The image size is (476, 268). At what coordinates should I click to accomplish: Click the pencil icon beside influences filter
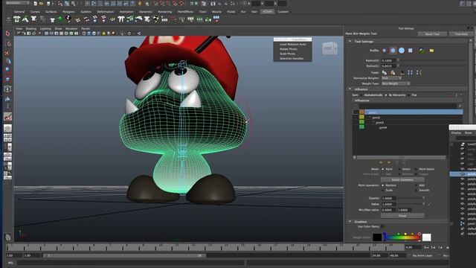pyautogui.click(x=460, y=106)
